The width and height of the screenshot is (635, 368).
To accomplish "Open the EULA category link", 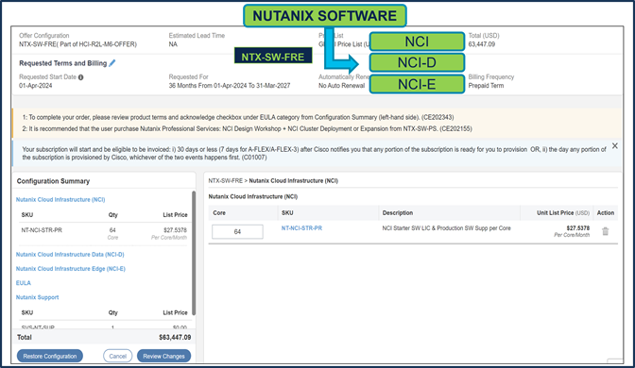I will pyautogui.click(x=23, y=283).
